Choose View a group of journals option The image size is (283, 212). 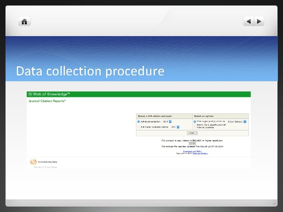(195, 122)
